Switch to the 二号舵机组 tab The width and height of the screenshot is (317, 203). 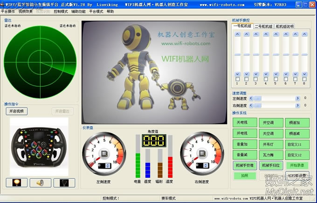pos(263,27)
